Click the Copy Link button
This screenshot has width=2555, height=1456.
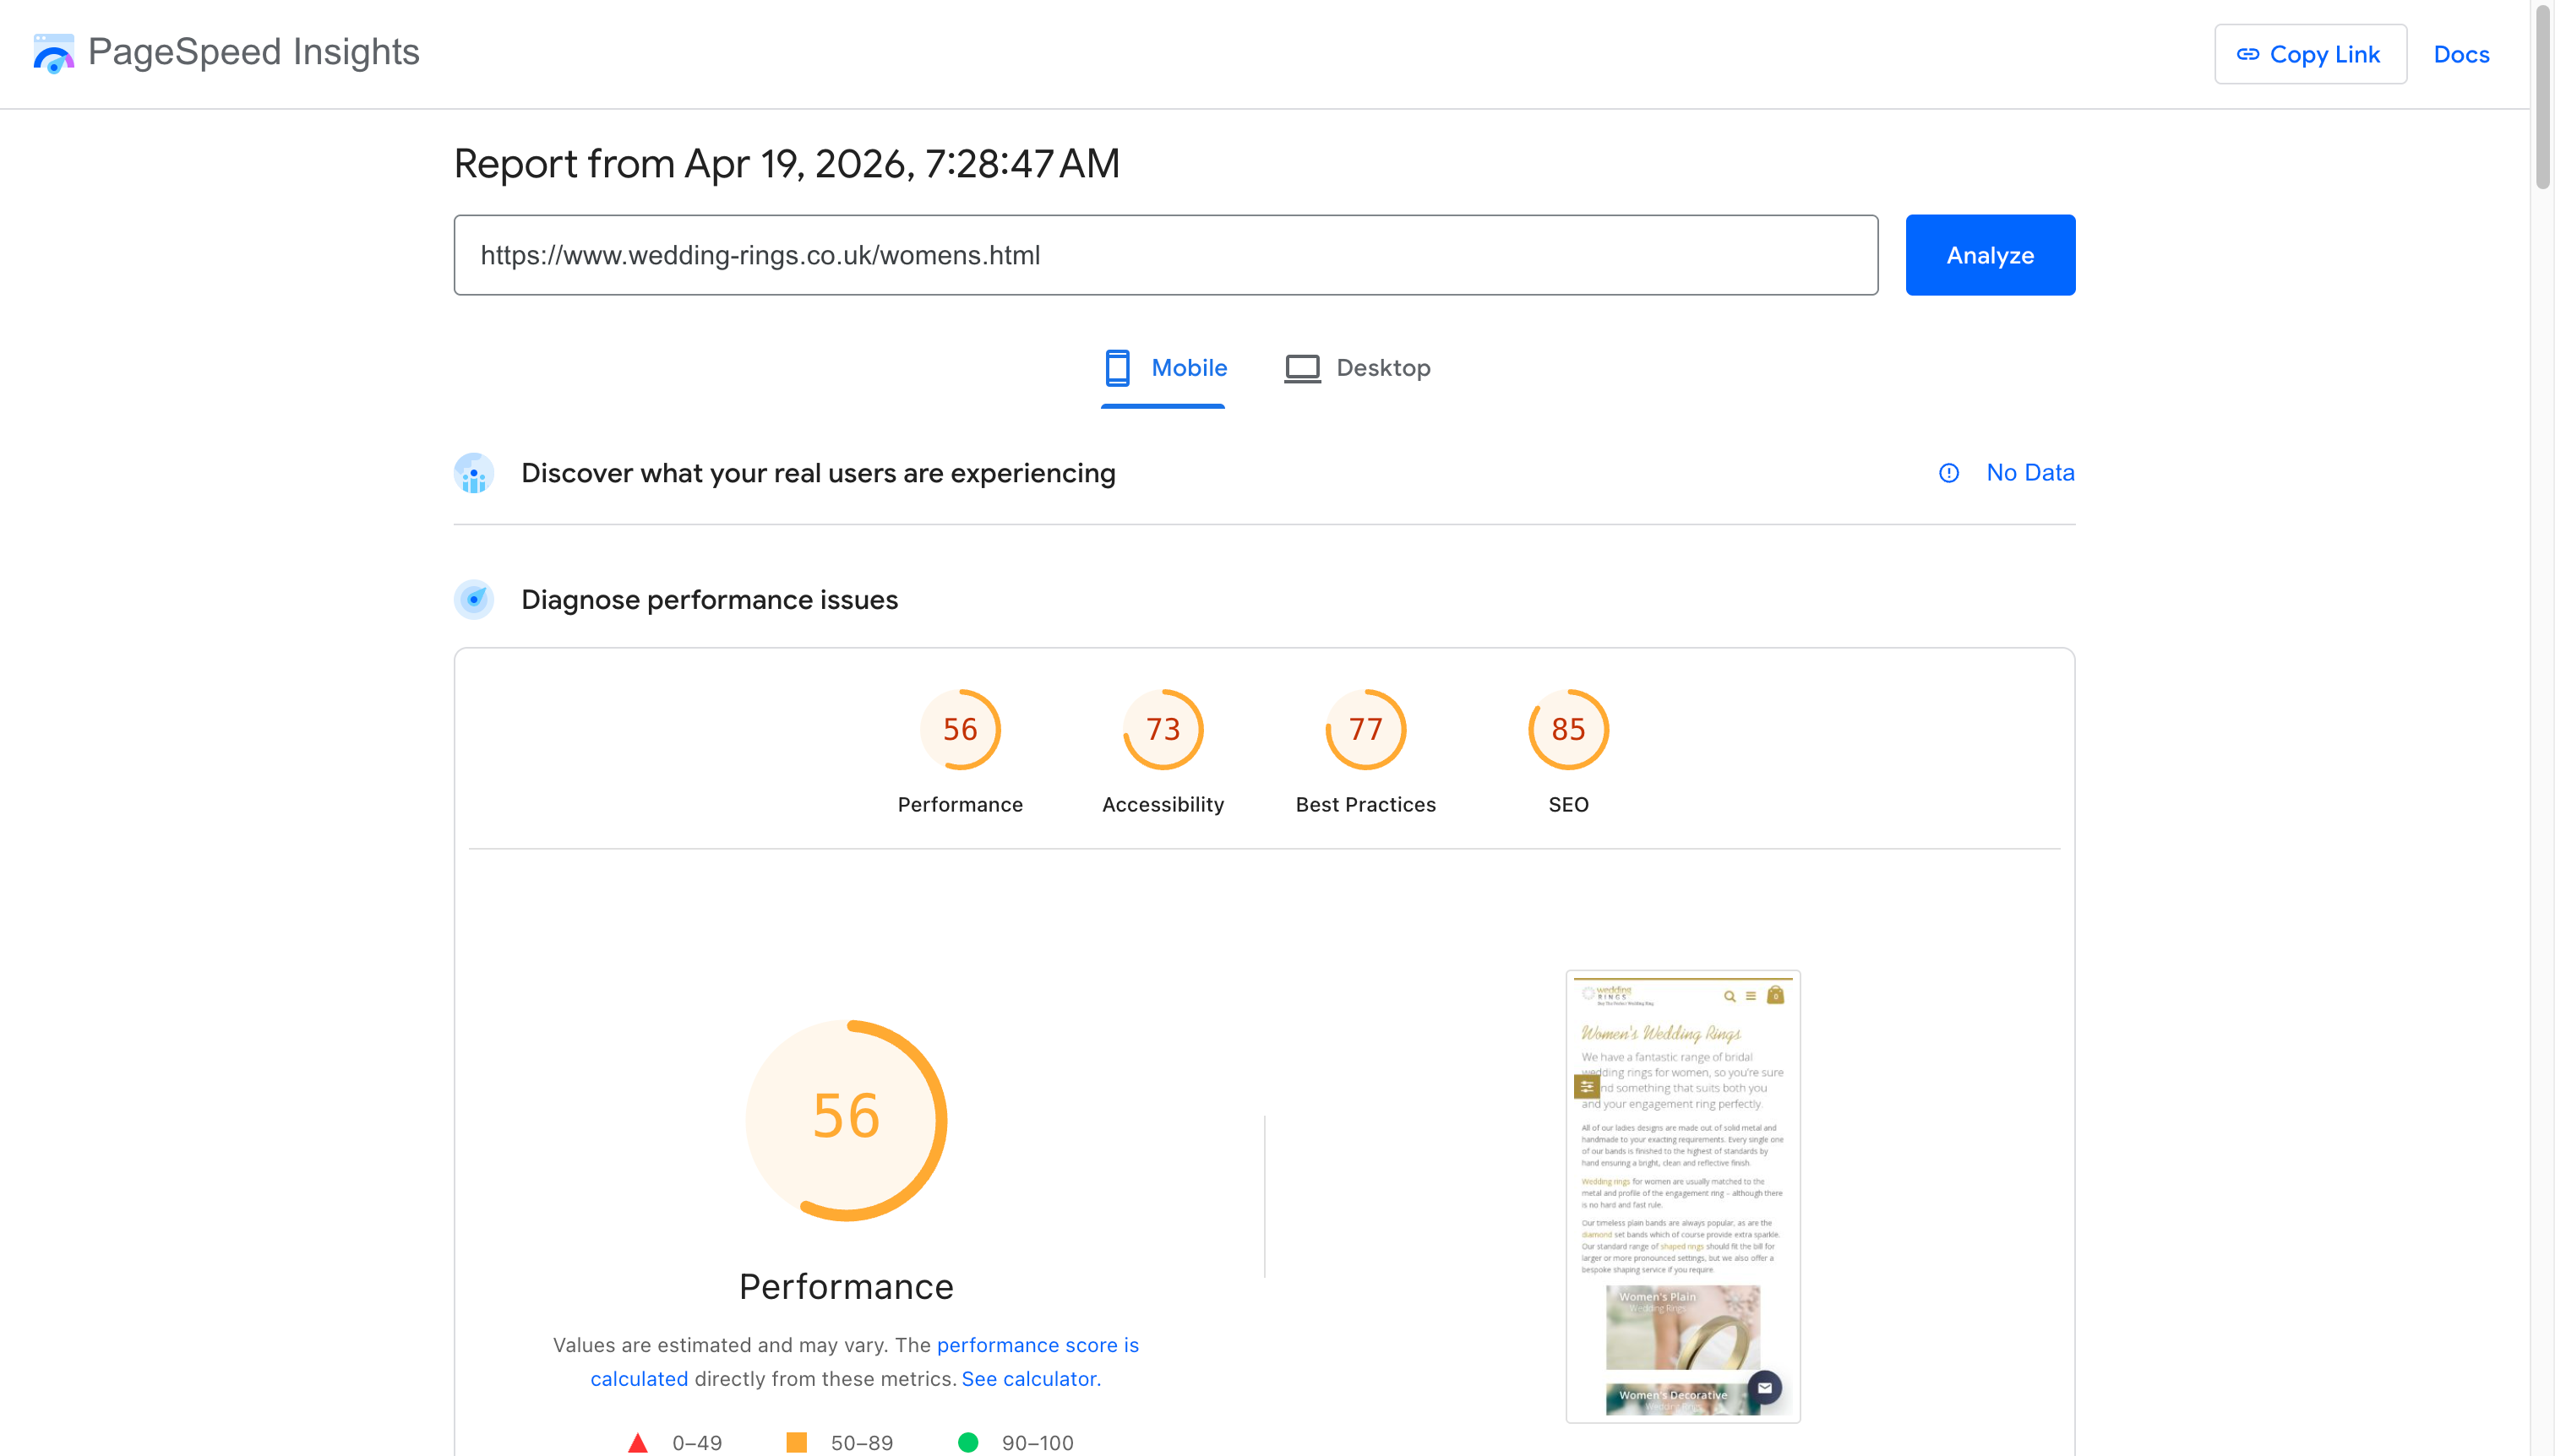[x=2310, y=54]
